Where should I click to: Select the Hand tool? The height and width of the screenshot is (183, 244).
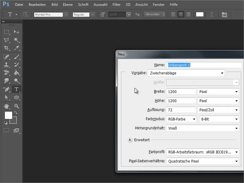[x=6, y=106]
